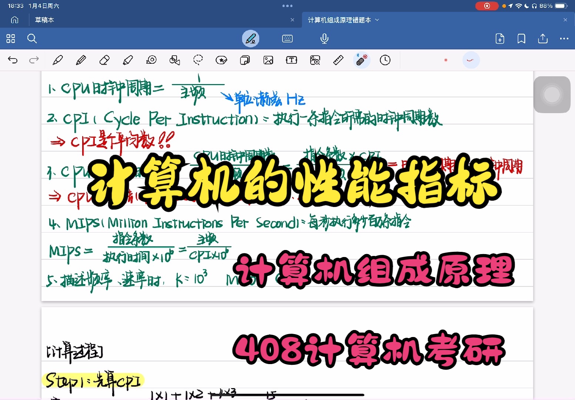Select the fountain pen tool
The height and width of the screenshot is (400, 575).
pos(57,60)
